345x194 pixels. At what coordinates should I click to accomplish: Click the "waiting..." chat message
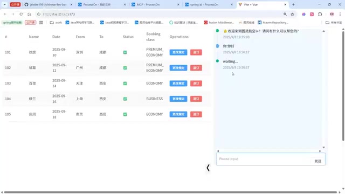point(230,61)
